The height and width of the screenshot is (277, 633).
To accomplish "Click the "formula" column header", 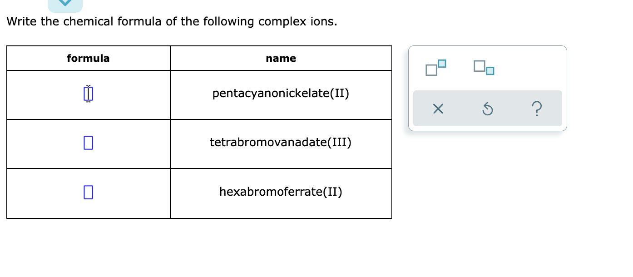I will tap(88, 58).
